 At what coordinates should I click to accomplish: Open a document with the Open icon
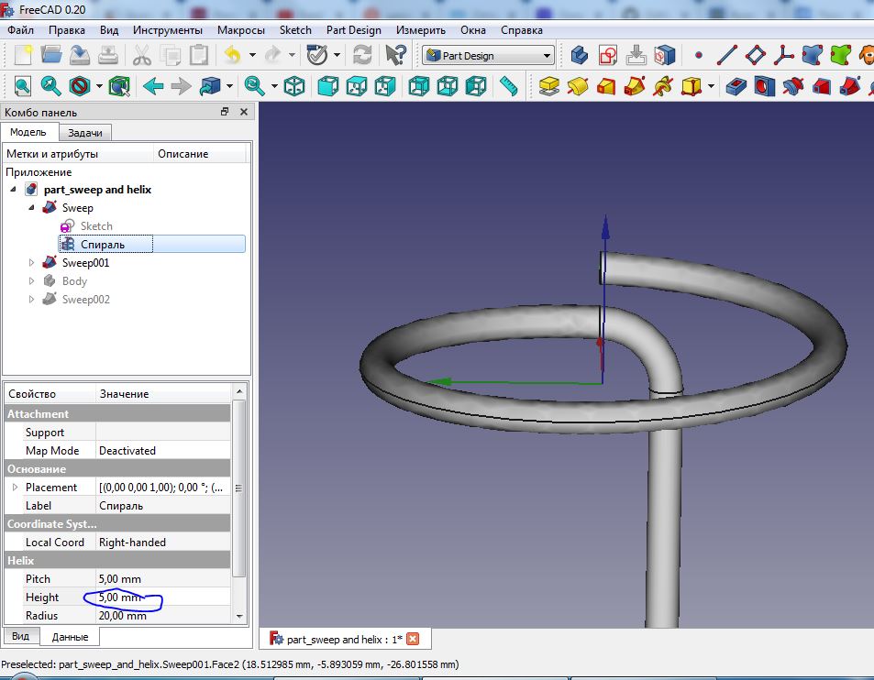[53, 56]
